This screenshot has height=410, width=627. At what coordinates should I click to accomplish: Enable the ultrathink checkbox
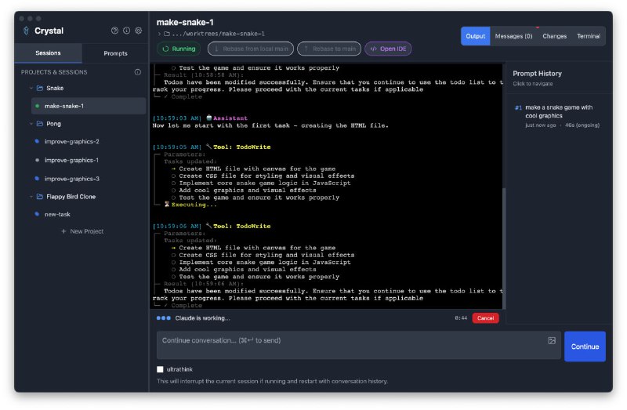(x=161, y=369)
